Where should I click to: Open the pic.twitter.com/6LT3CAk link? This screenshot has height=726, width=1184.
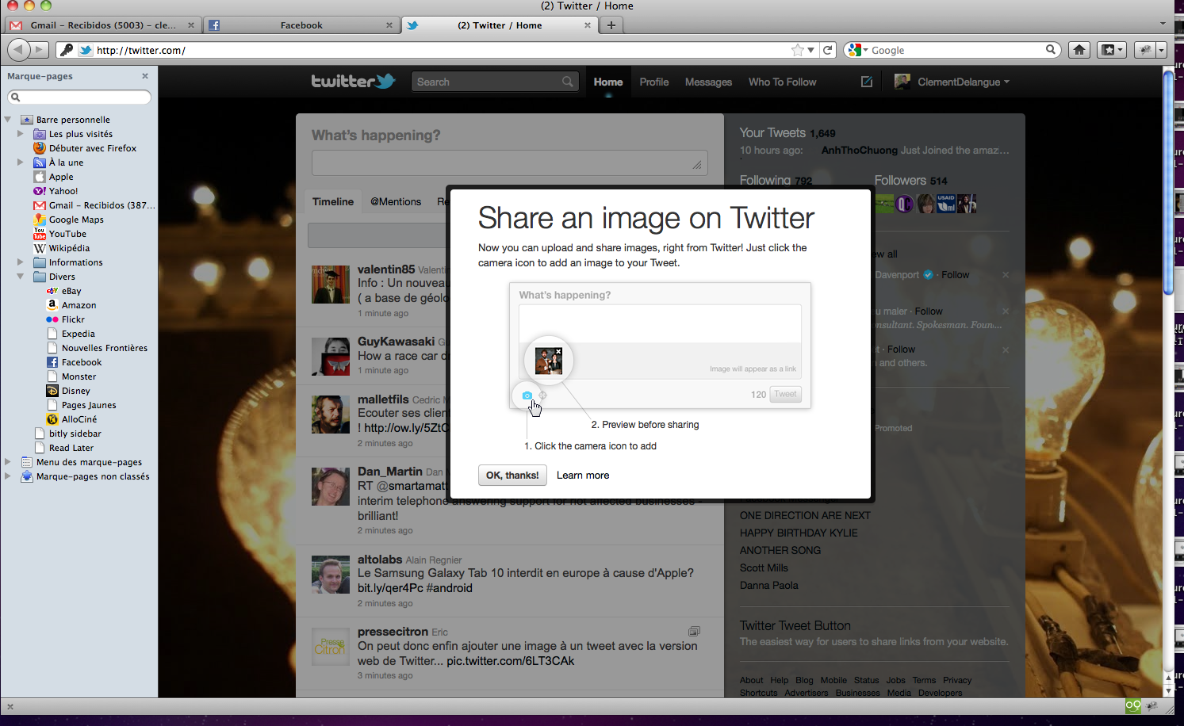click(x=510, y=661)
